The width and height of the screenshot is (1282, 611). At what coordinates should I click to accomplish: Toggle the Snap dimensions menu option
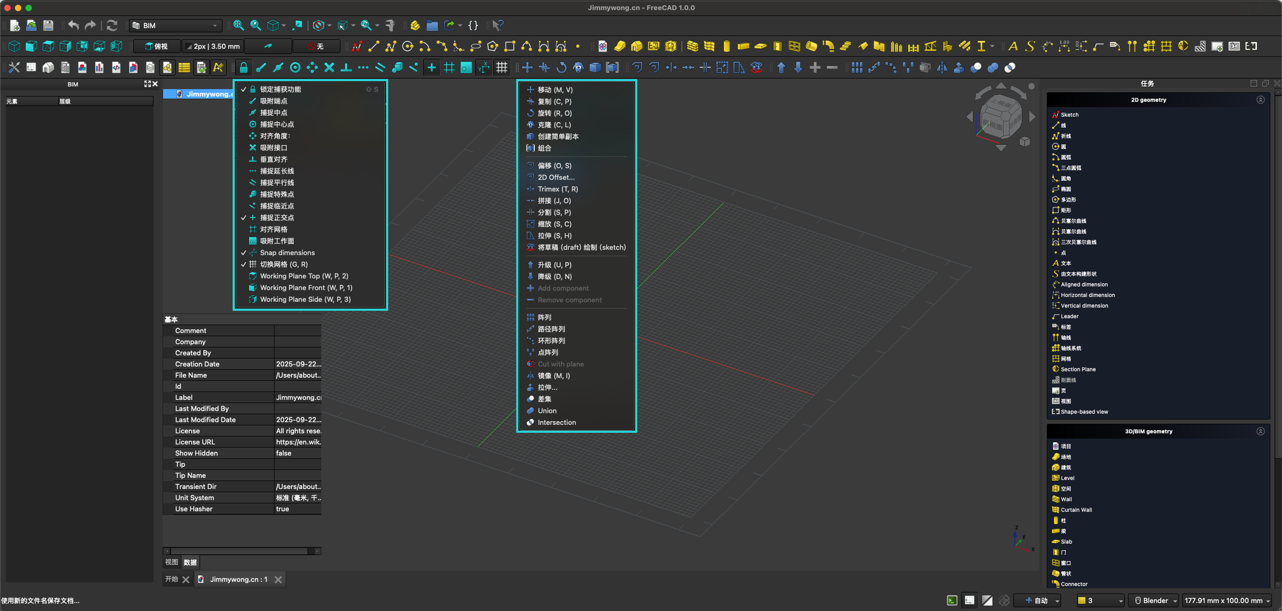coord(287,252)
